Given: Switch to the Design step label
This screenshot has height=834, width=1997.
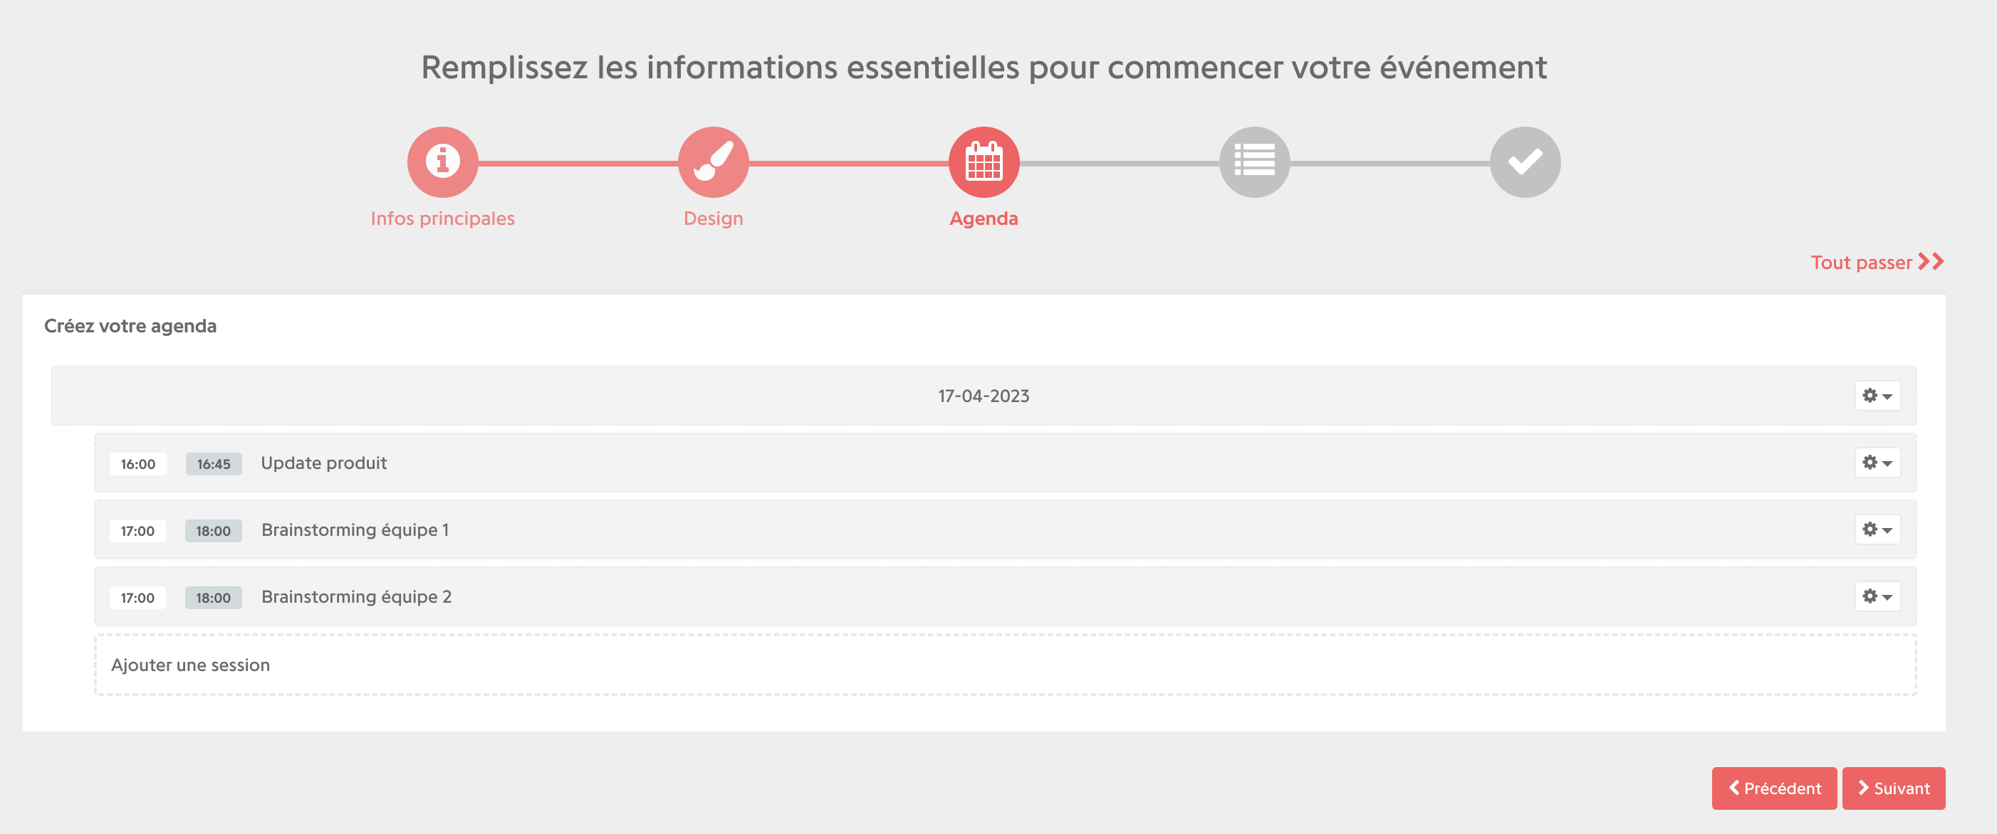Looking at the screenshot, I should coord(712,218).
